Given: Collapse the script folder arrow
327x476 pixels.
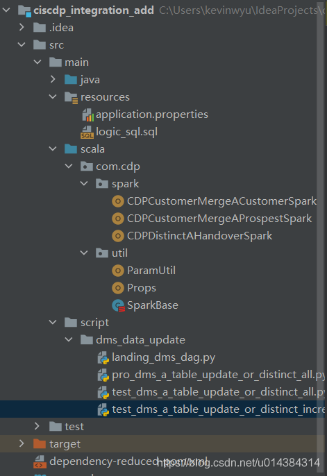Looking at the screenshot, I should click(x=53, y=323).
